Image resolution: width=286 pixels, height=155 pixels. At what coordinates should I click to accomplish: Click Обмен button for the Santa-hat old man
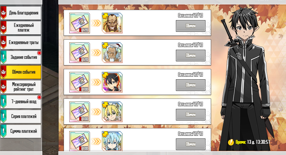(x=191, y=55)
